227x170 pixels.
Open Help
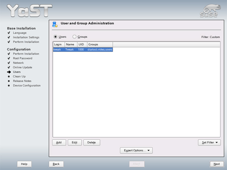pos(24,164)
